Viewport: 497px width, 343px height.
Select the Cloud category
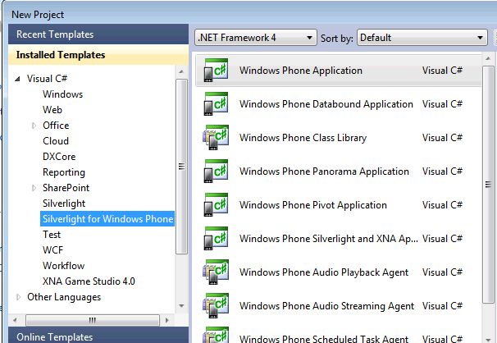coord(56,141)
